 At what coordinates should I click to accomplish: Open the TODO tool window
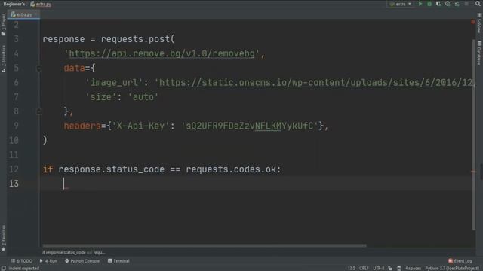pos(22,261)
